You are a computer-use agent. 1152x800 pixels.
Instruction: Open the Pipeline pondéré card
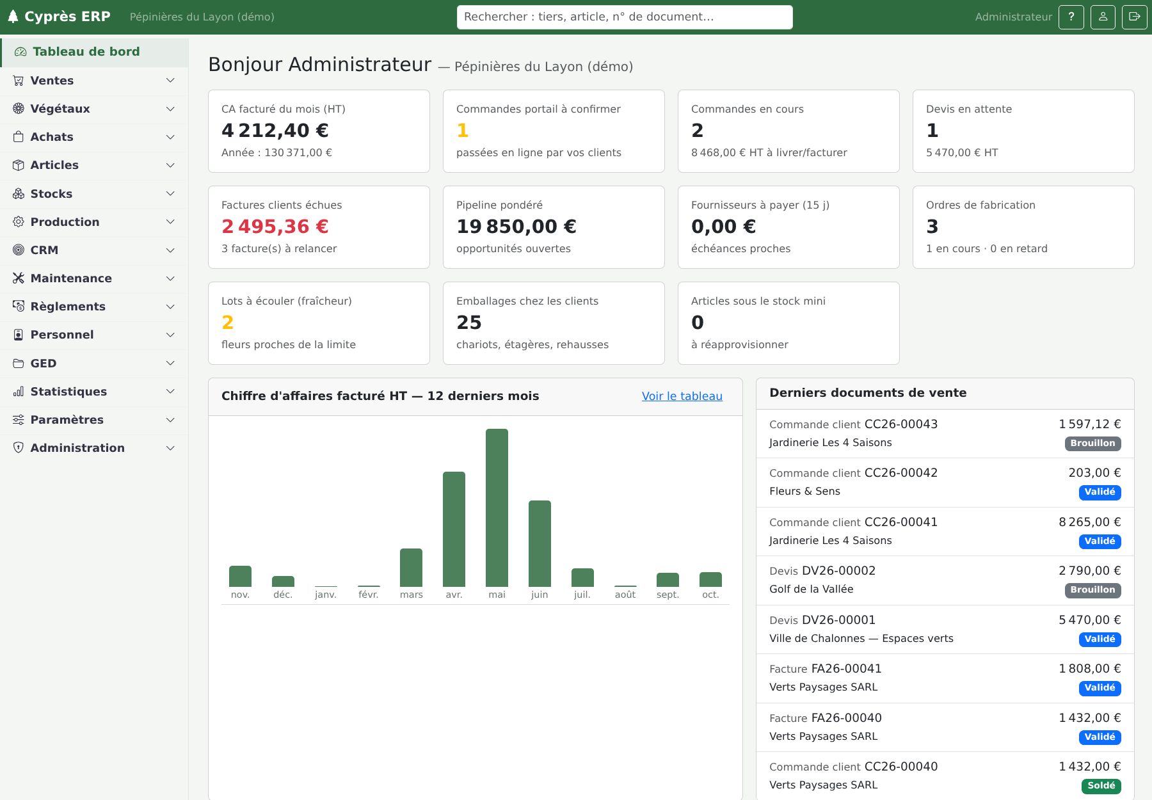[554, 227]
